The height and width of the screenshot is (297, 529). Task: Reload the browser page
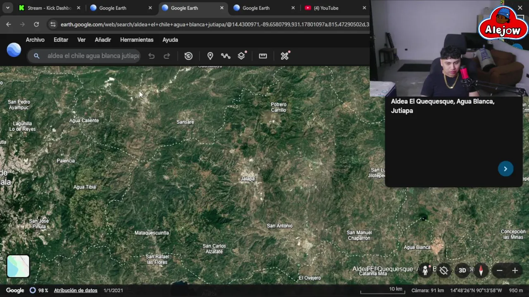click(x=36, y=24)
